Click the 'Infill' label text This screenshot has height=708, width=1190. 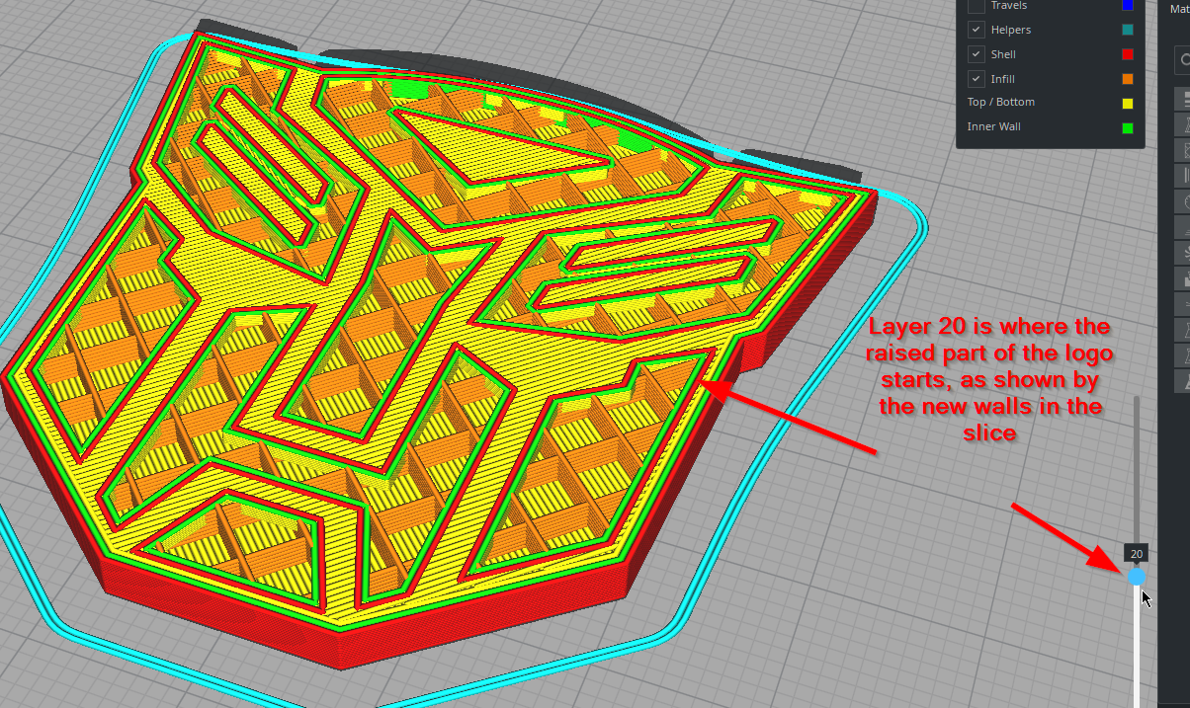coord(1003,79)
